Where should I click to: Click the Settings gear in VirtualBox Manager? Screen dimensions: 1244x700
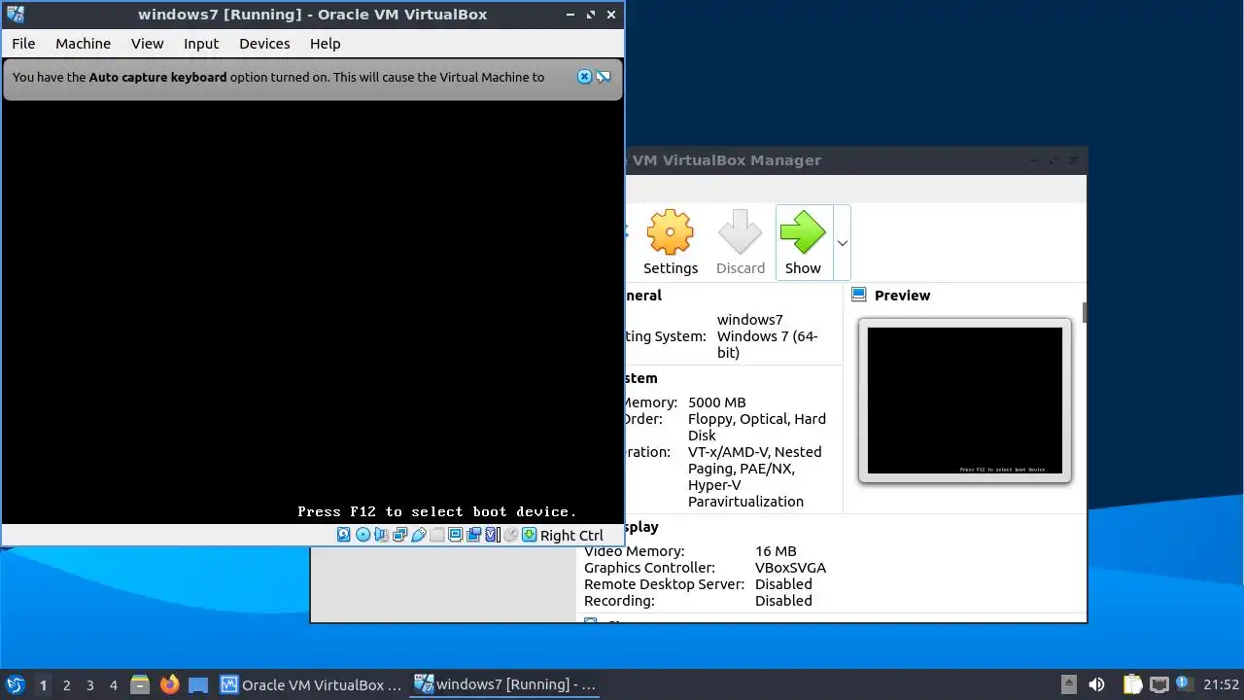(671, 242)
